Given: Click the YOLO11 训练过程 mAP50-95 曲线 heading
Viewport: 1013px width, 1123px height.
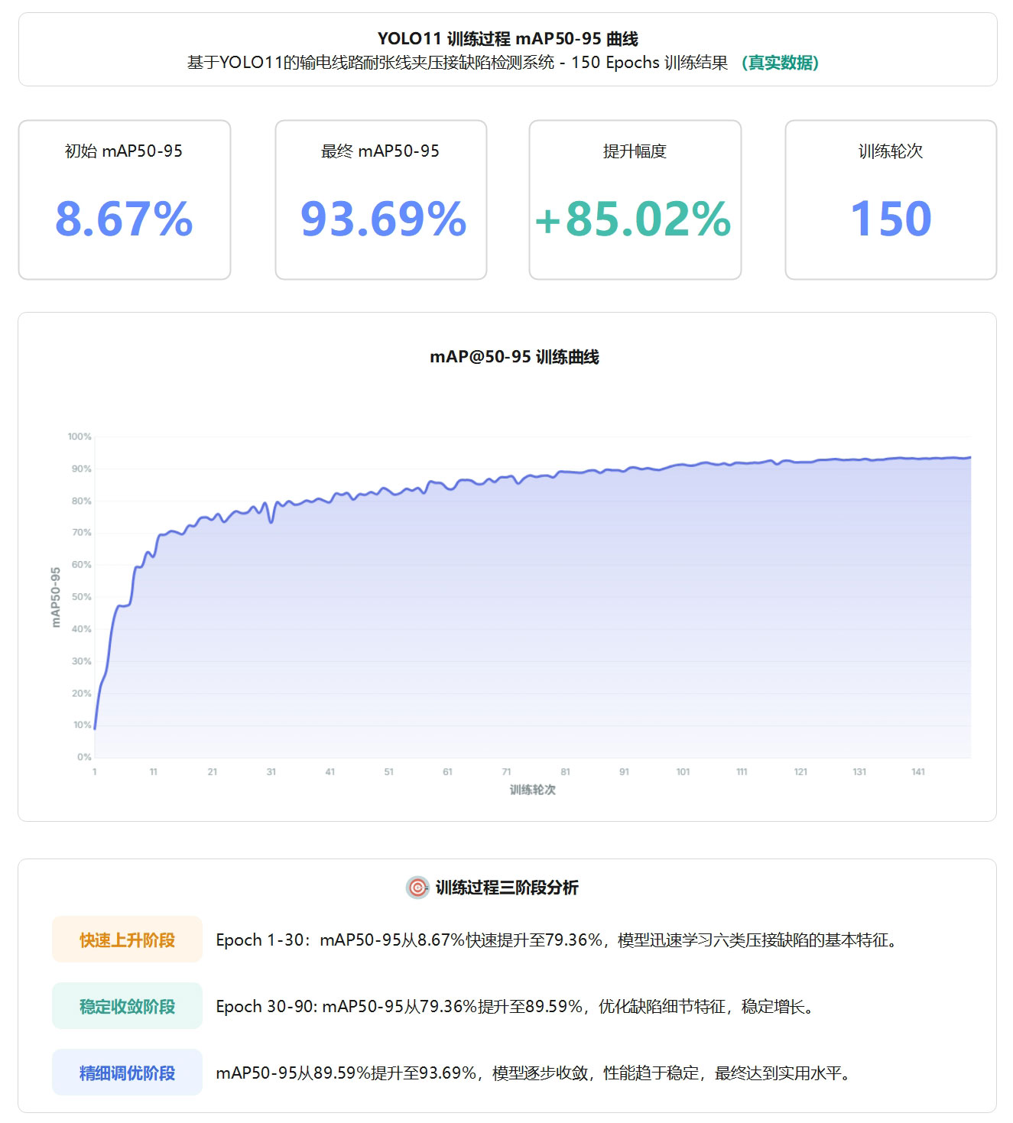Looking at the screenshot, I should (x=508, y=39).
